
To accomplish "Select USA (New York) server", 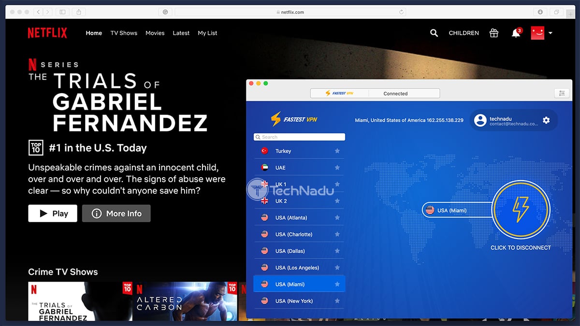I will pos(299,301).
